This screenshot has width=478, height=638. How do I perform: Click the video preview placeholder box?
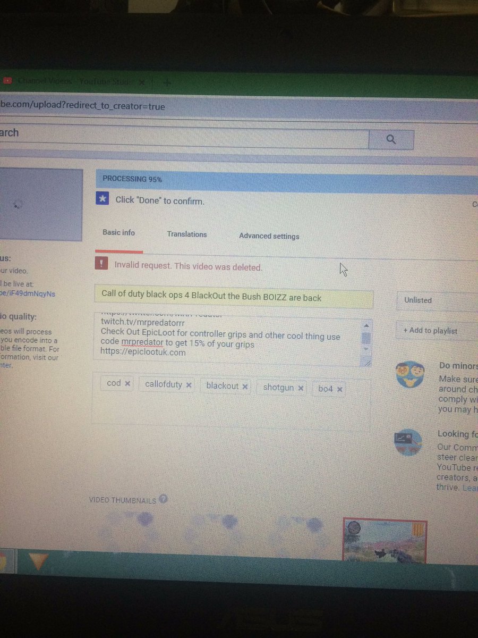click(x=41, y=205)
